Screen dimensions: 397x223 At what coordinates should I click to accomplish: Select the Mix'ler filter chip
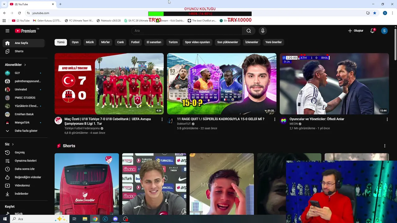pos(105,42)
